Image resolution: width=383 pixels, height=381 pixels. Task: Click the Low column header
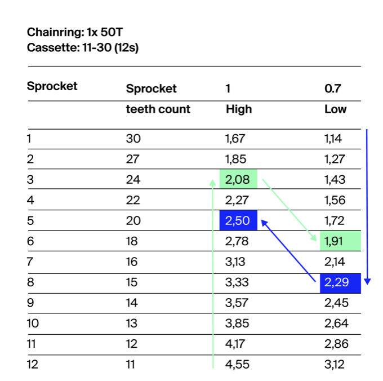tap(335, 109)
